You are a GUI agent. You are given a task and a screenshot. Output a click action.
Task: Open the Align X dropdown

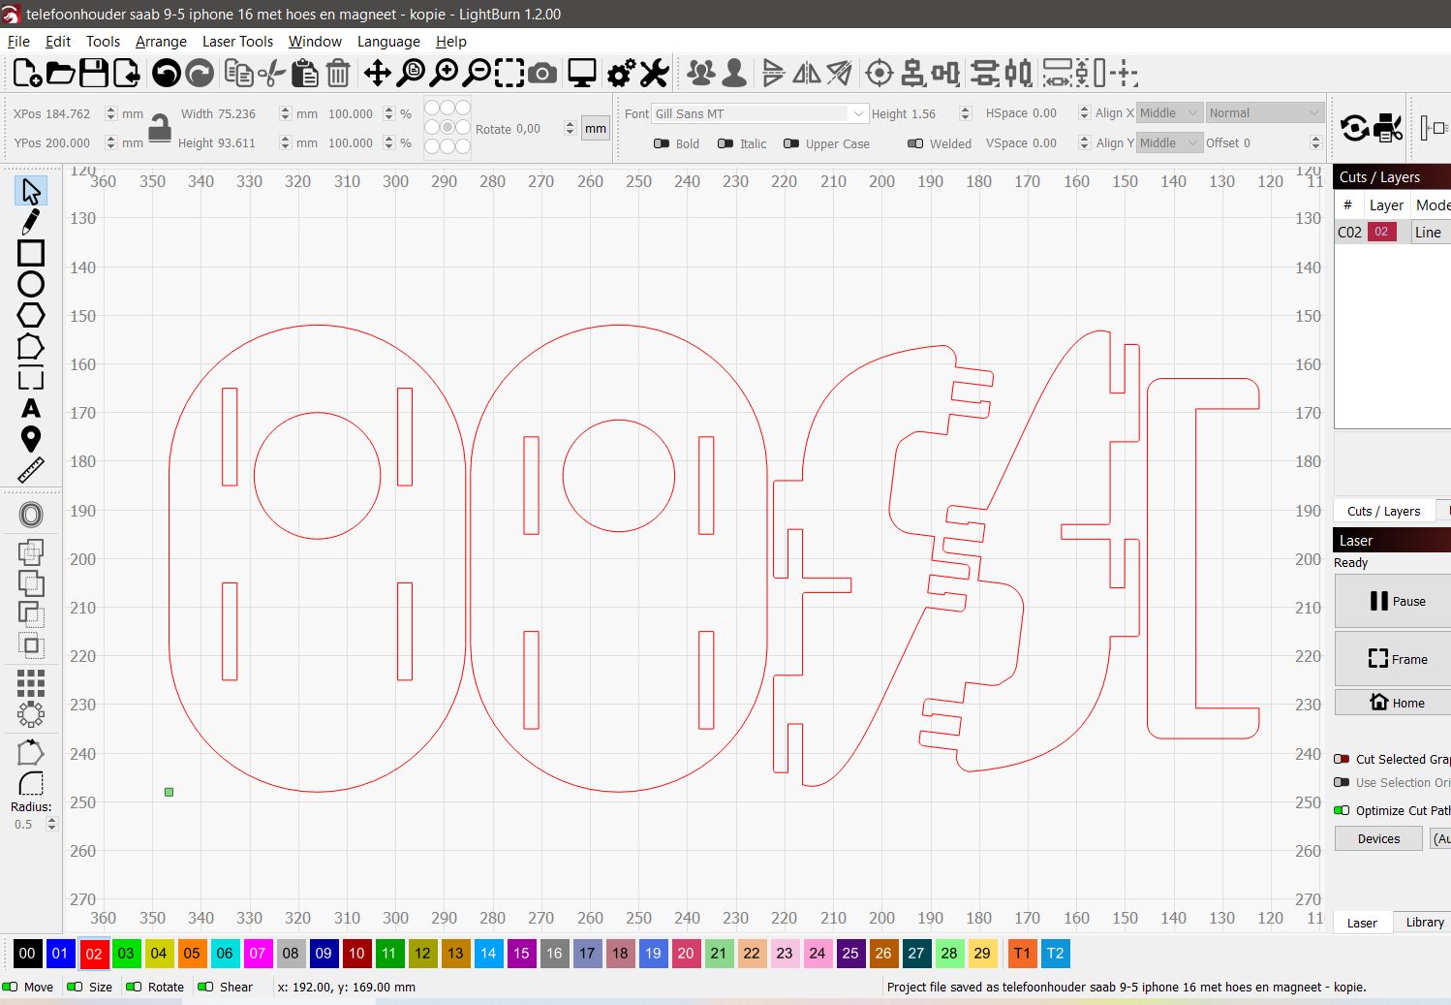1169,113
